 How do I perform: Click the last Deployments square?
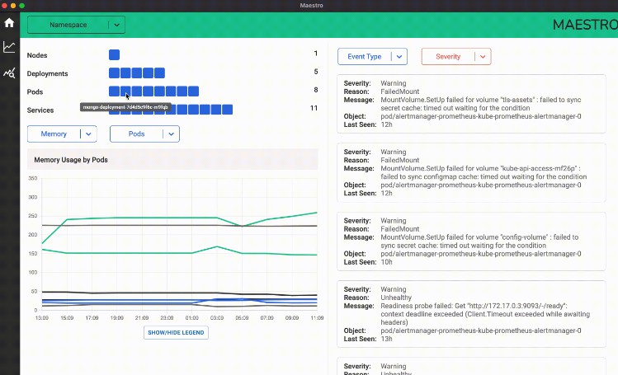[x=159, y=73]
